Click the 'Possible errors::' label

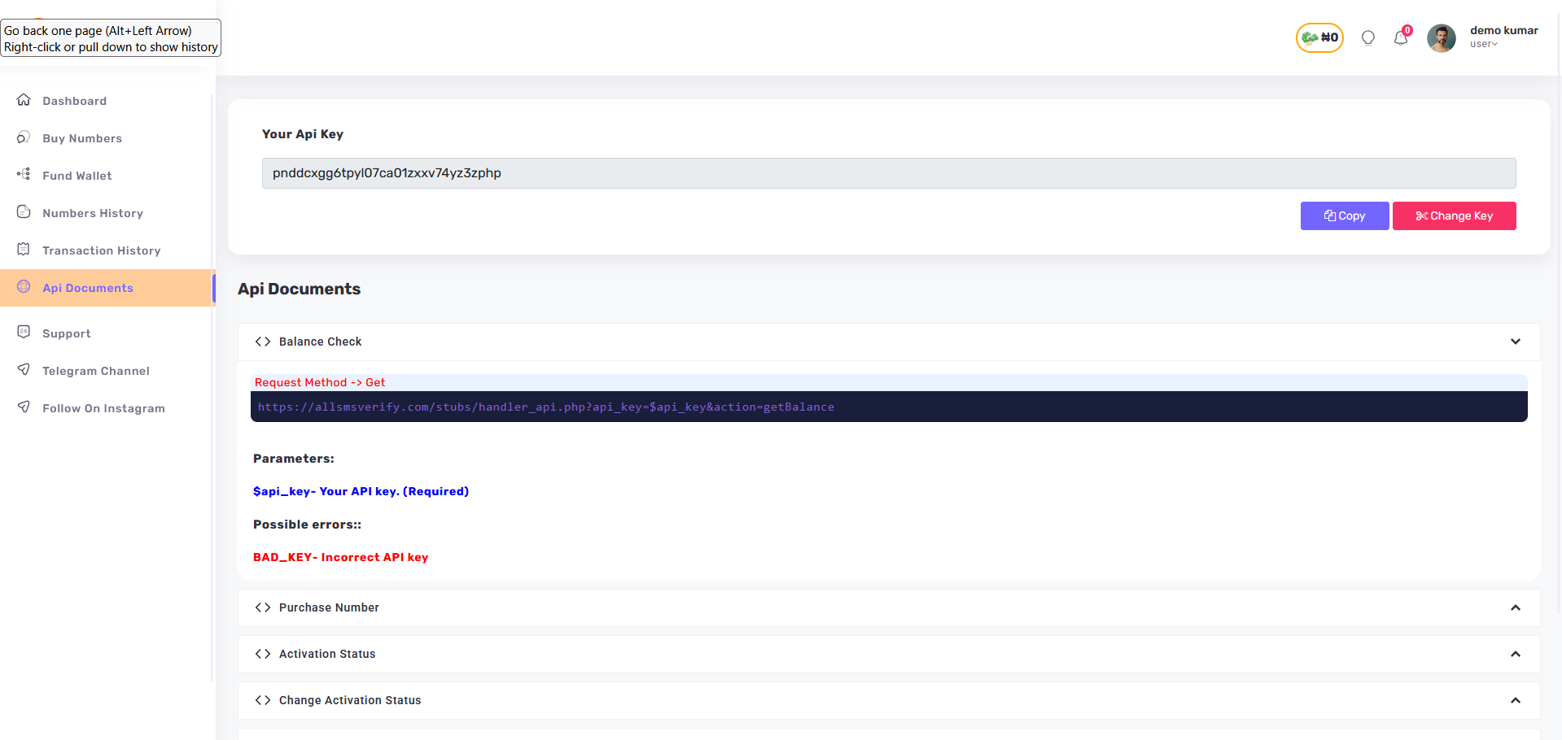tap(307, 525)
